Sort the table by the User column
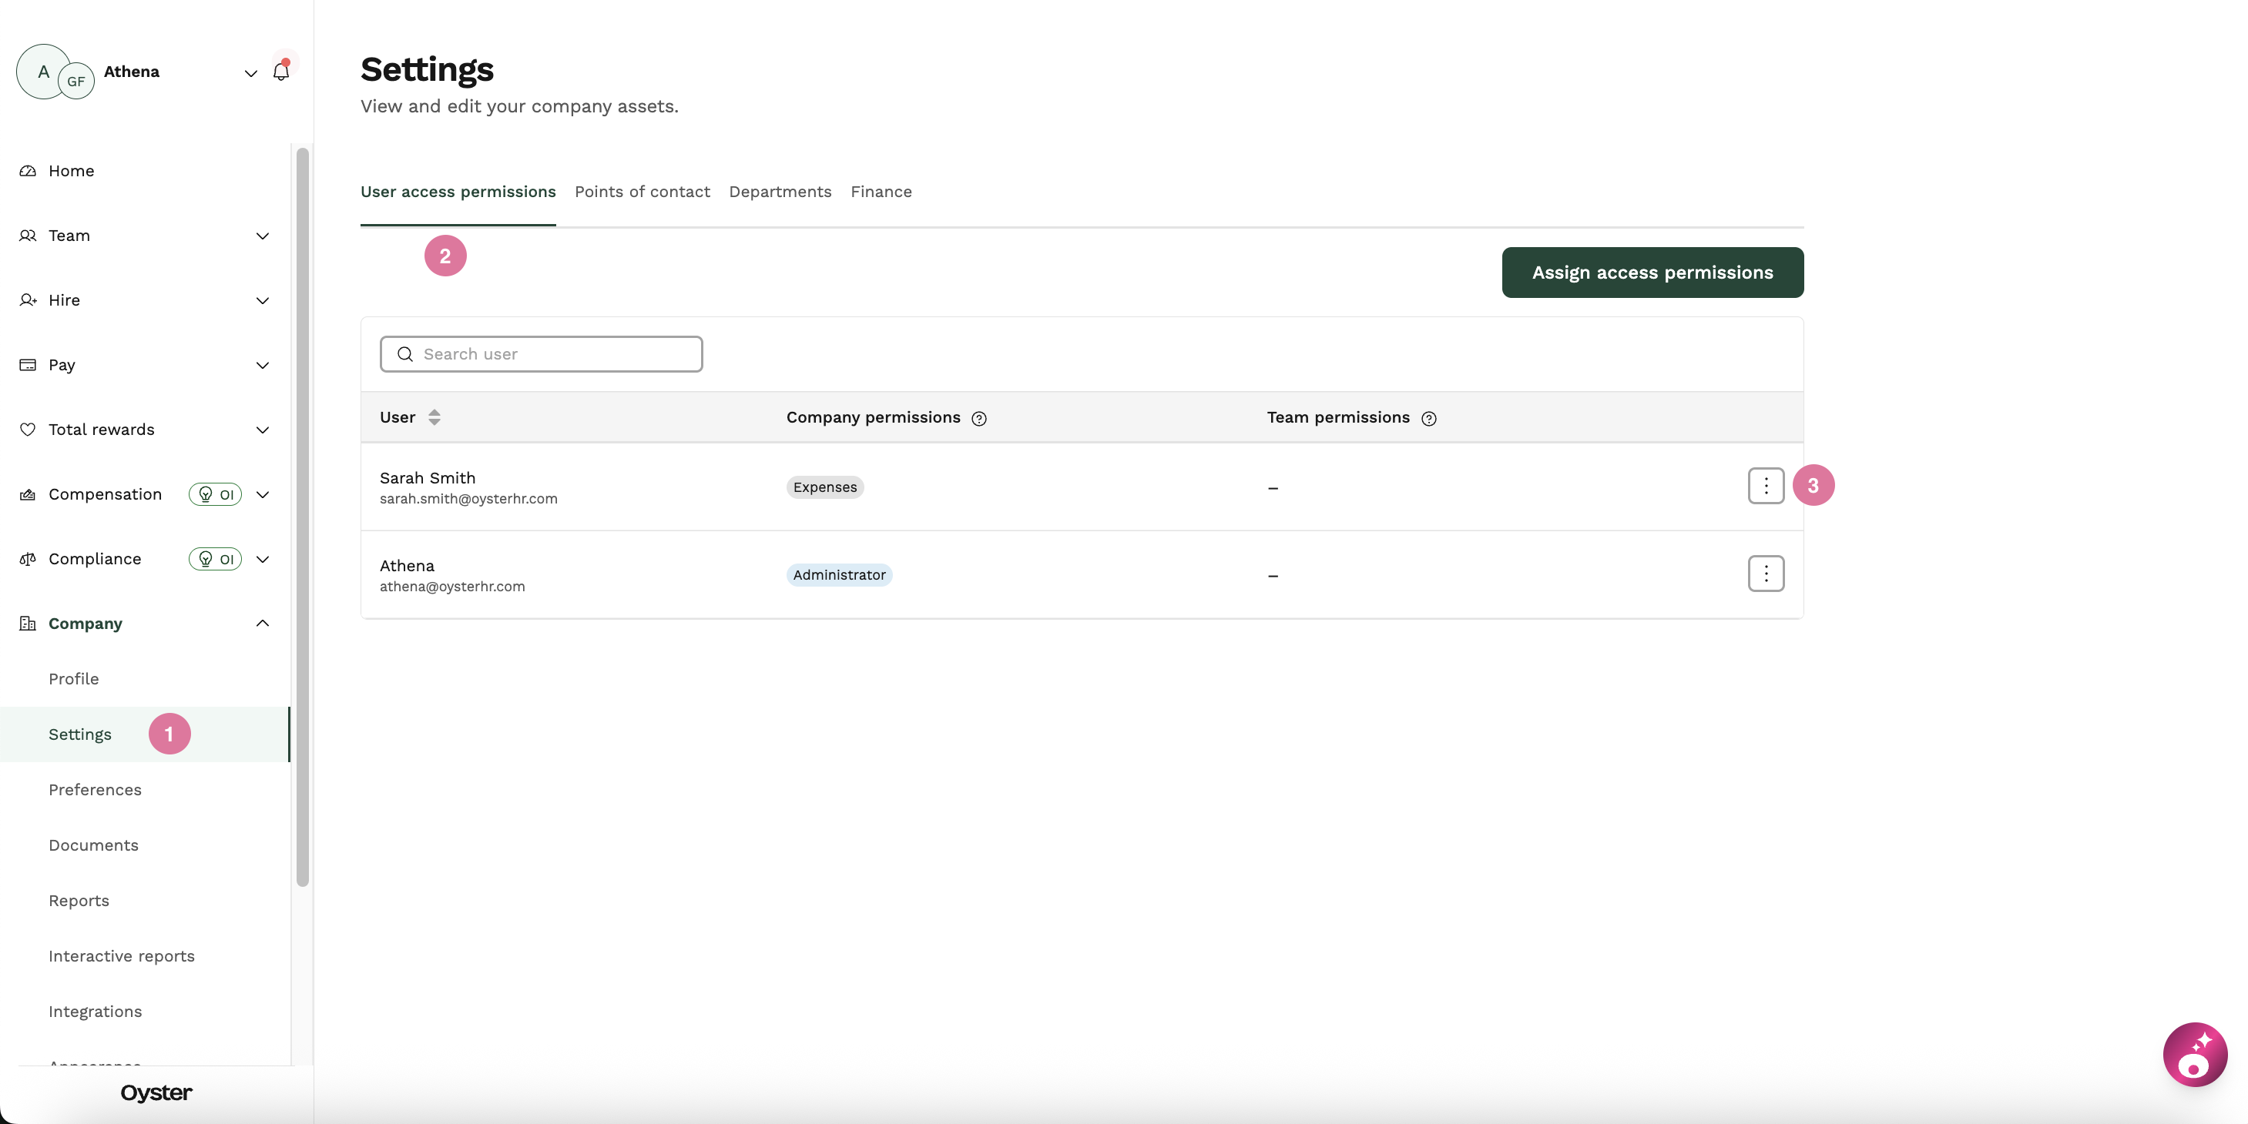This screenshot has height=1124, width=2248. click(435, 418)
